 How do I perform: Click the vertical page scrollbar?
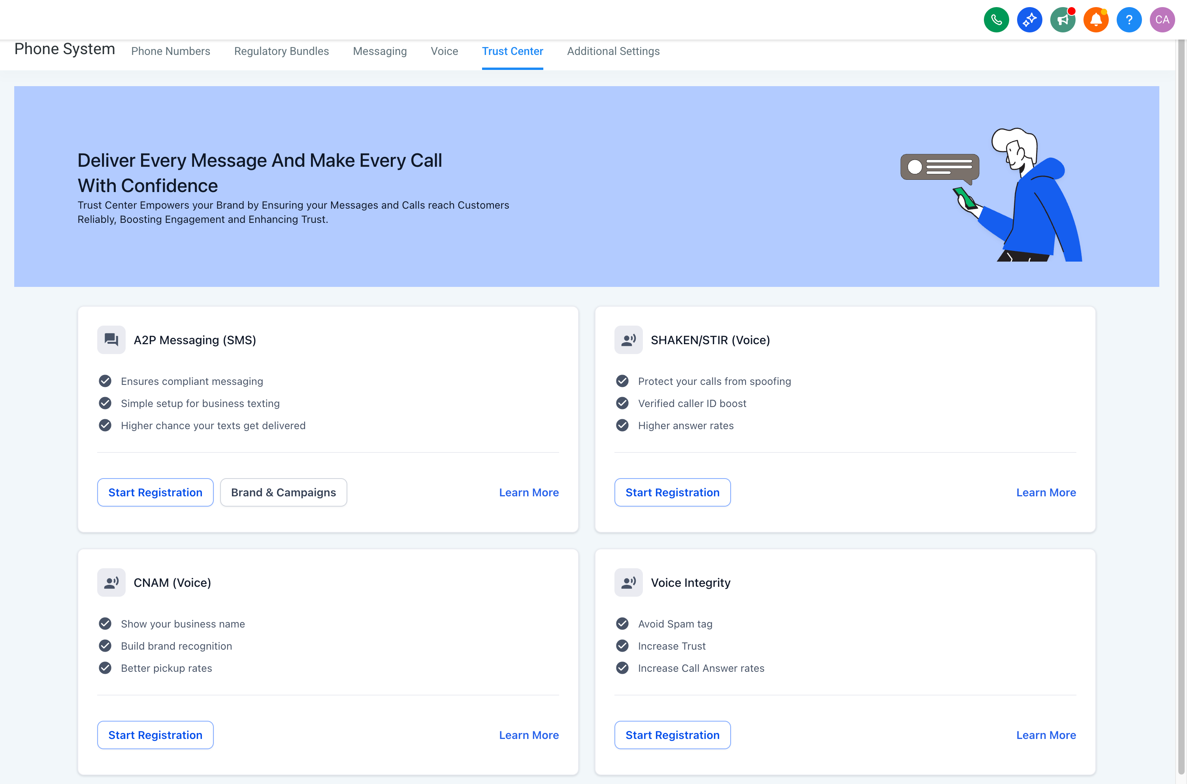click(1181, 400)
